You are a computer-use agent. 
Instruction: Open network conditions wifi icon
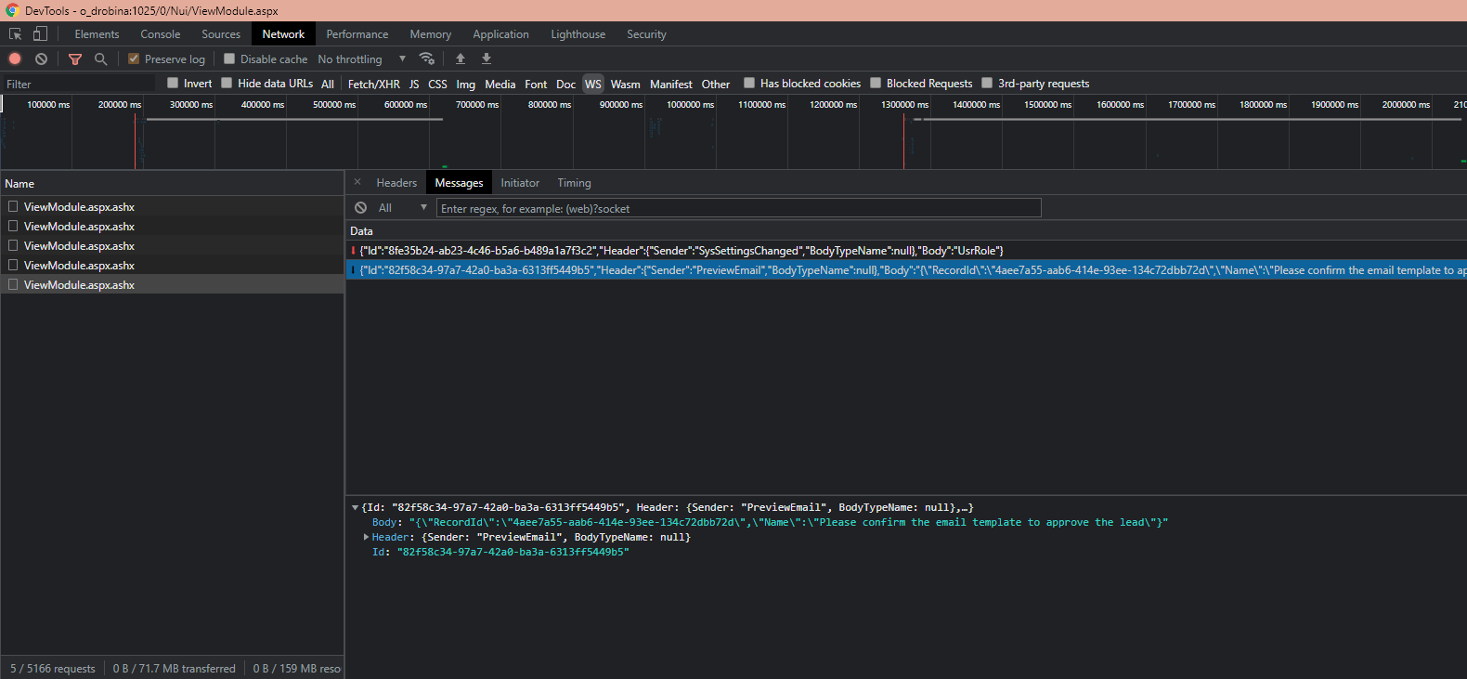427,59
